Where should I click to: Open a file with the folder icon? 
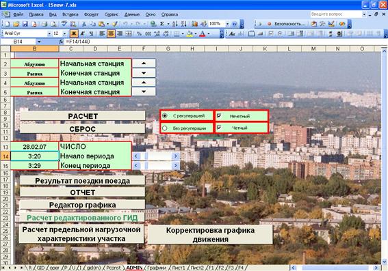point(16,24)
